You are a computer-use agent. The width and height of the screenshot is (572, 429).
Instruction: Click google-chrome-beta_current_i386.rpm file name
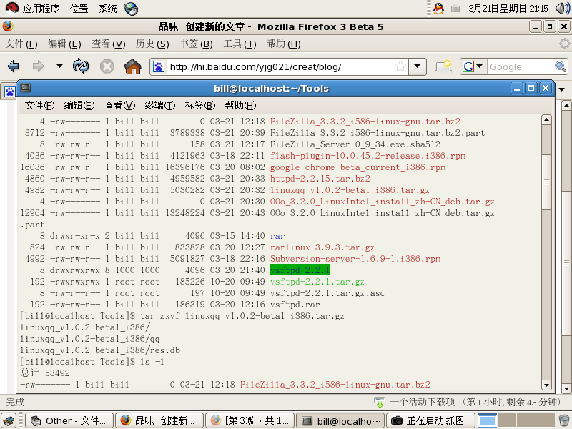[357, 167]
